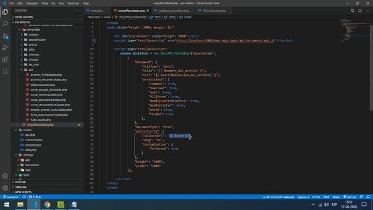Click the synchronize changes icon in status bar
The image size is (373, 210).
[x=24, y=197]
